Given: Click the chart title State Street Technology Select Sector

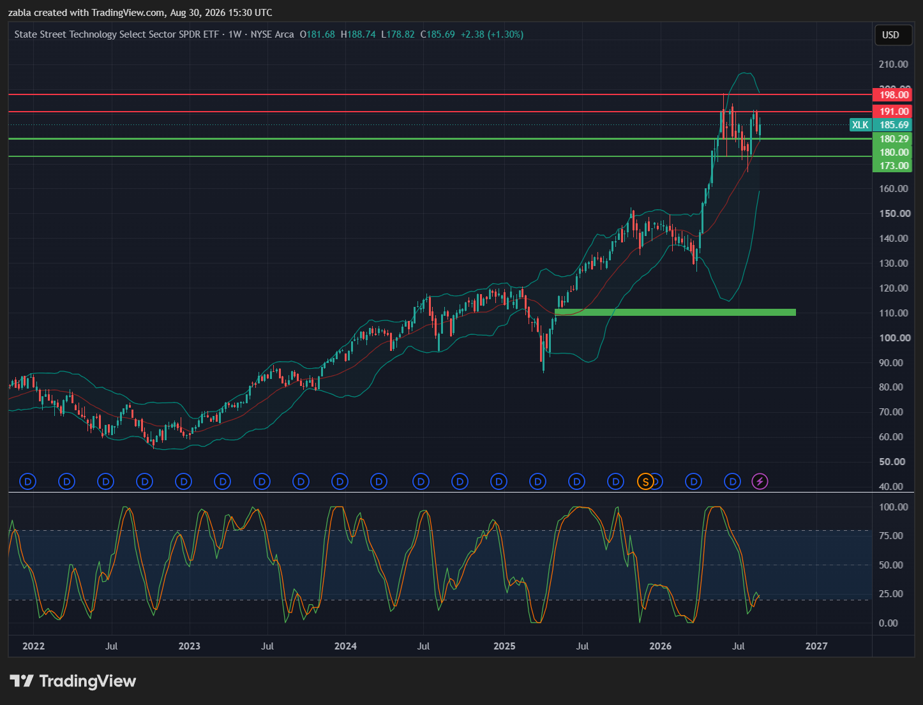Looking at the screenshot, I should pyautogui.click(x=117, y=34).
